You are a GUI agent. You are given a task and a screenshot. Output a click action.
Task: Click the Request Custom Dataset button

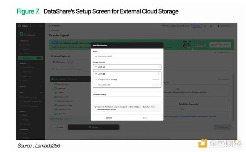pyautogui.click(x=220, y=45)
